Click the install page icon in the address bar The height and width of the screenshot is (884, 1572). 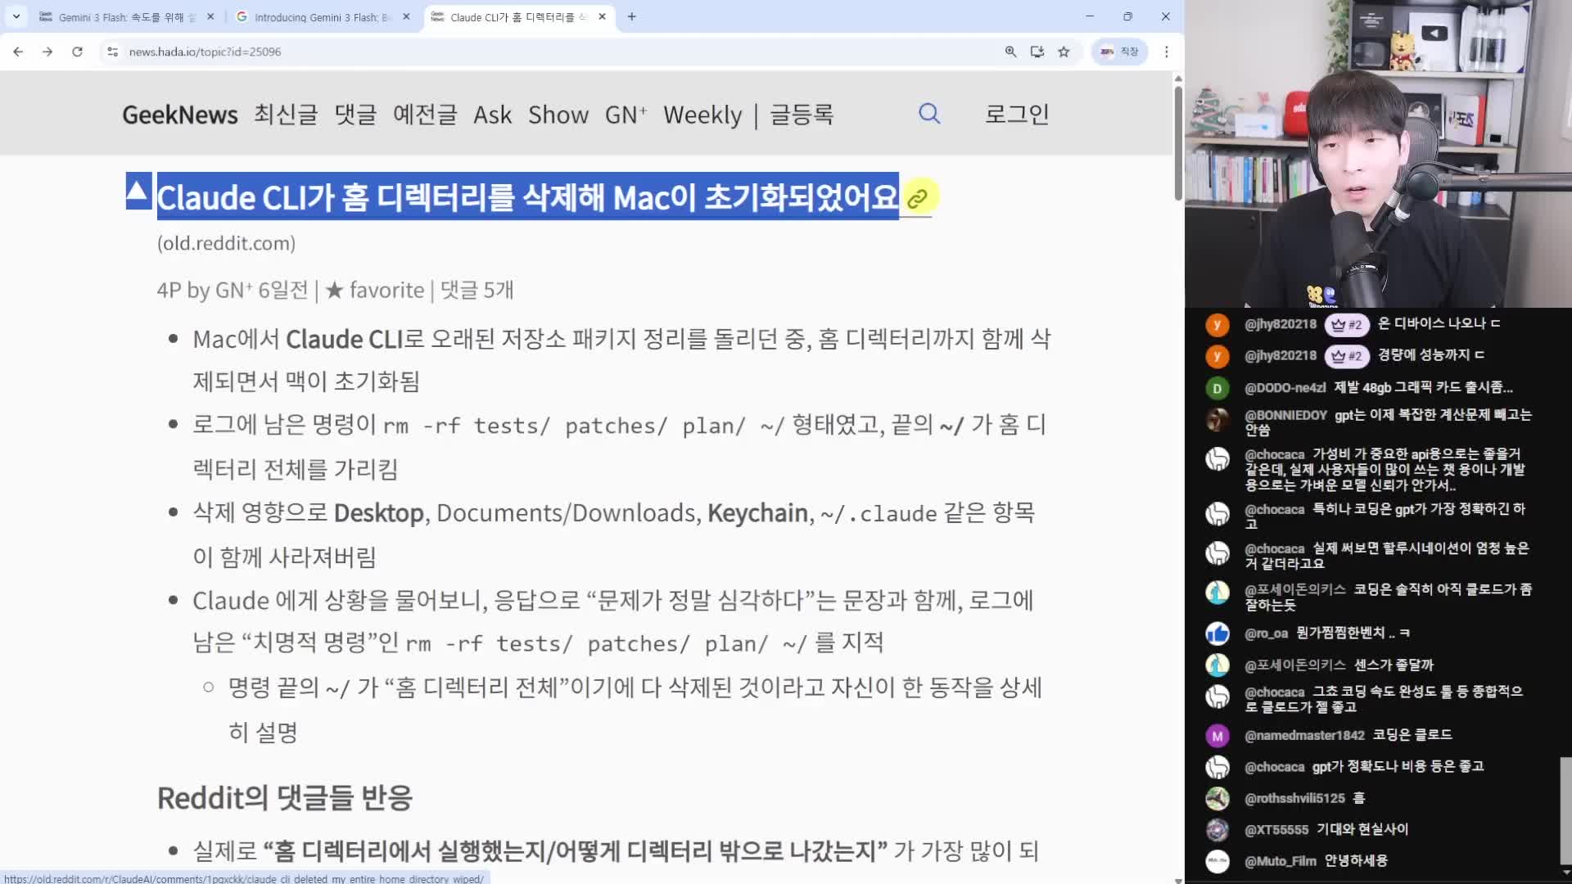pos(1037,52)
